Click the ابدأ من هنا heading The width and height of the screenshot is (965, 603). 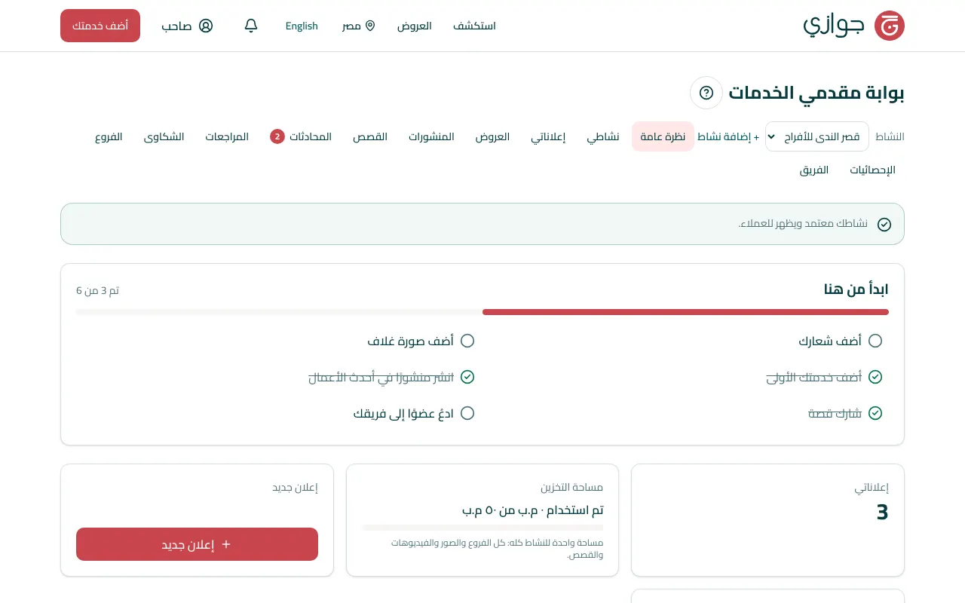pos(856,289)
